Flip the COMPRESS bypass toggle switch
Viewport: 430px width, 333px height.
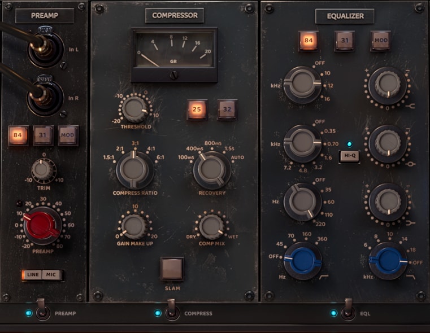172,310
